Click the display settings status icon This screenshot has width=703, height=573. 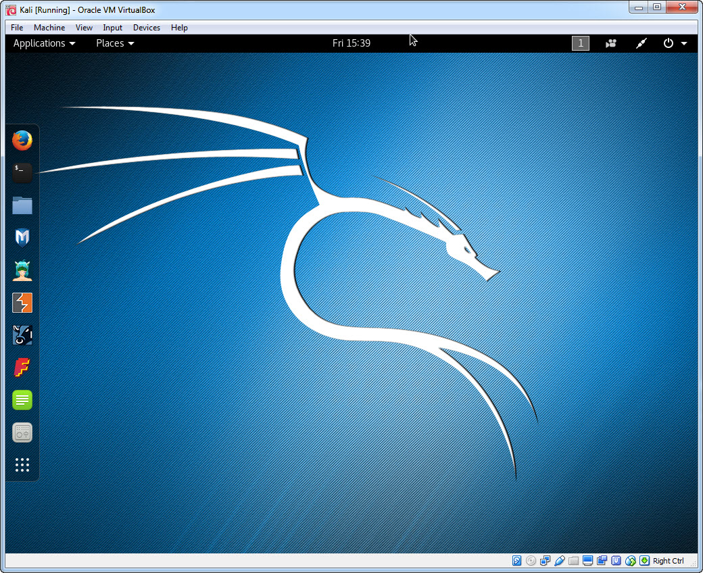click(x=588, y=560)
